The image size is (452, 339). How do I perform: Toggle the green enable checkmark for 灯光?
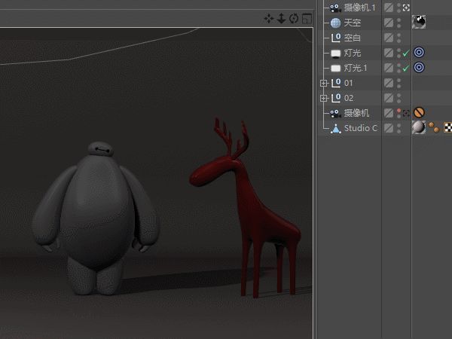[406, 53]
